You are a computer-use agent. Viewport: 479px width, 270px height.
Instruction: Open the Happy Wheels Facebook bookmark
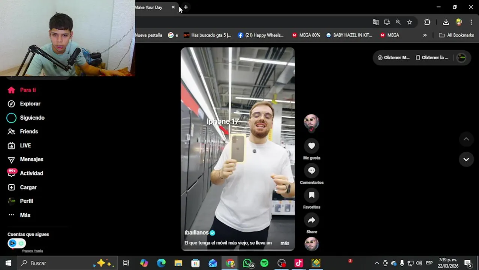click(261, 35)
